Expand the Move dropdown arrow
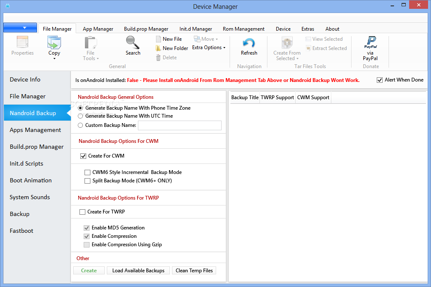 point(217,39)
